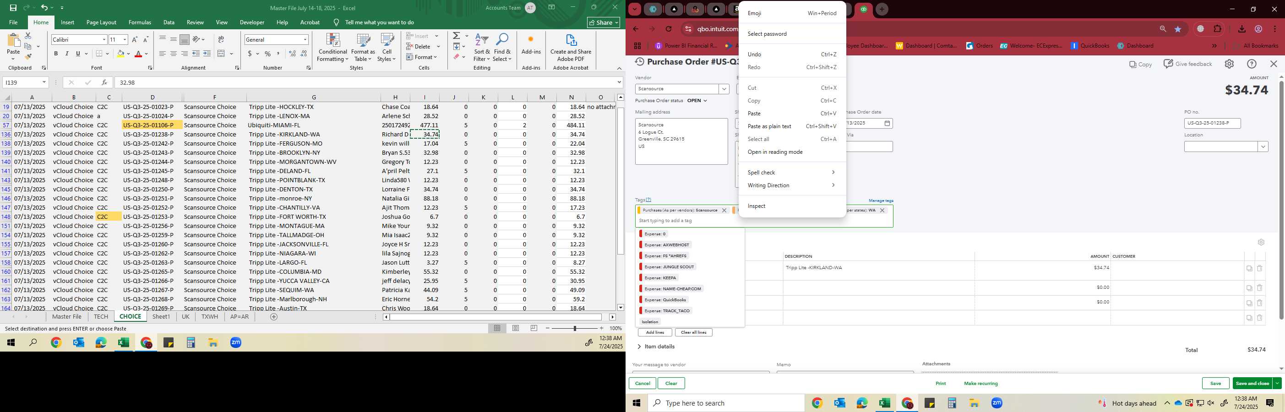Click Copy in Purchase Order header
The width and height of the screenshot is (1285, 412).
(x=1140, y=65)
